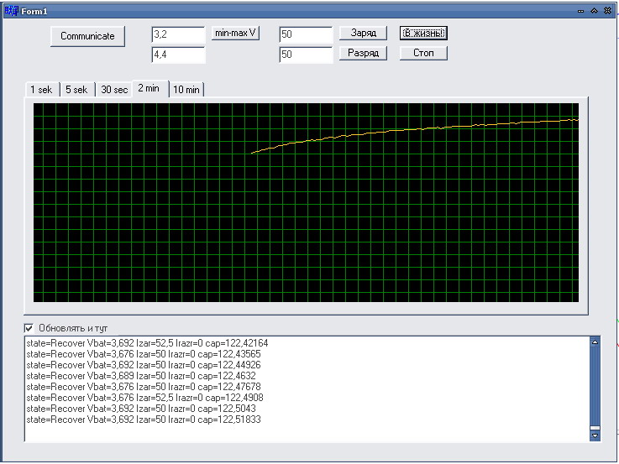Screen dimensions: 619x464
Task: Focus the maximum voltage field showing 4,4
Action: [178, 55]
